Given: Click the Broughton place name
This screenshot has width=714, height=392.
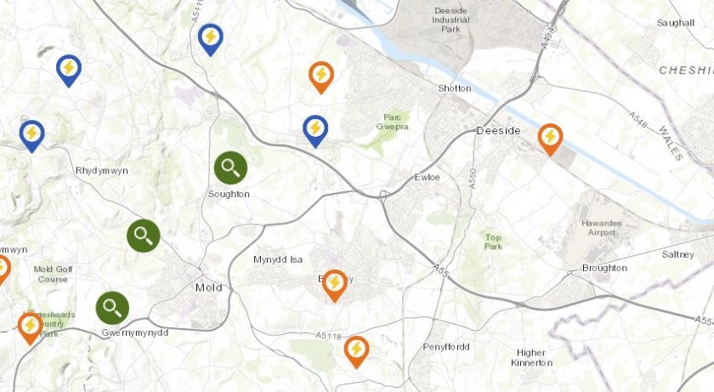Looking at the screenshot, I should (604, 268).
